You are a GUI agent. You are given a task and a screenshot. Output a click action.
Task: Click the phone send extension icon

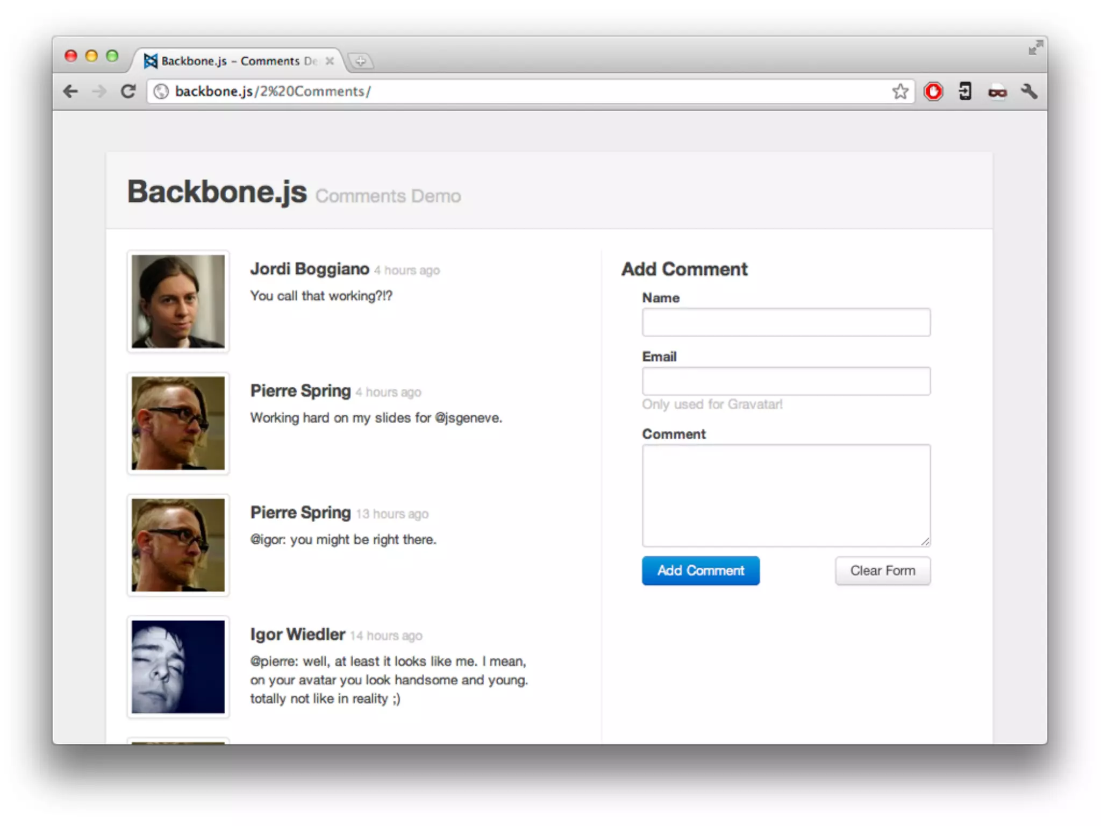[x=965, y=91]
